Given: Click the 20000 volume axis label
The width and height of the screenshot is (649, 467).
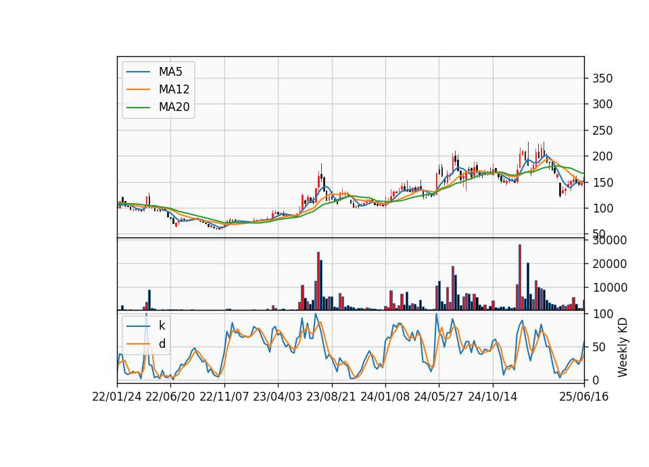Looking at the screenshot, I should [609, 264].
